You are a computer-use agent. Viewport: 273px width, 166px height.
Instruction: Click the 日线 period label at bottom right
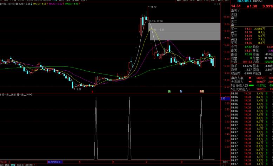point(225,162)
